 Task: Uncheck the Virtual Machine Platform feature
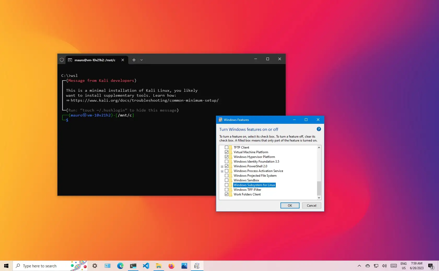[226, 152]
